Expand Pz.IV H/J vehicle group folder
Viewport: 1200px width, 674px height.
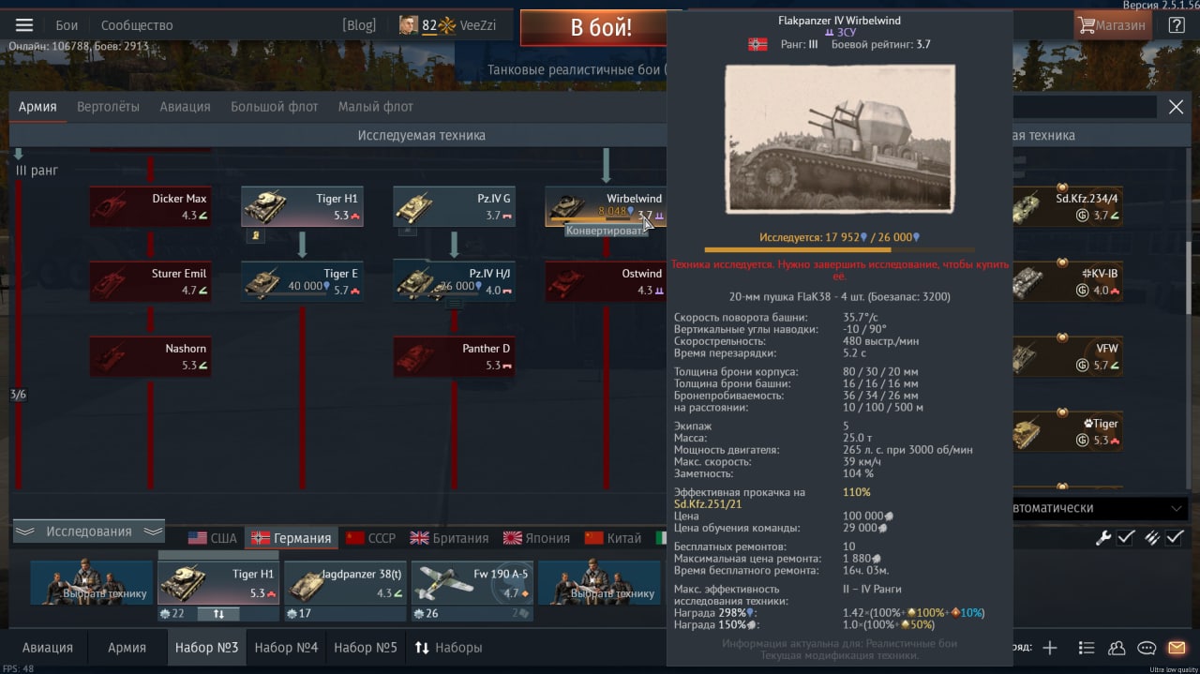[454, 303]
